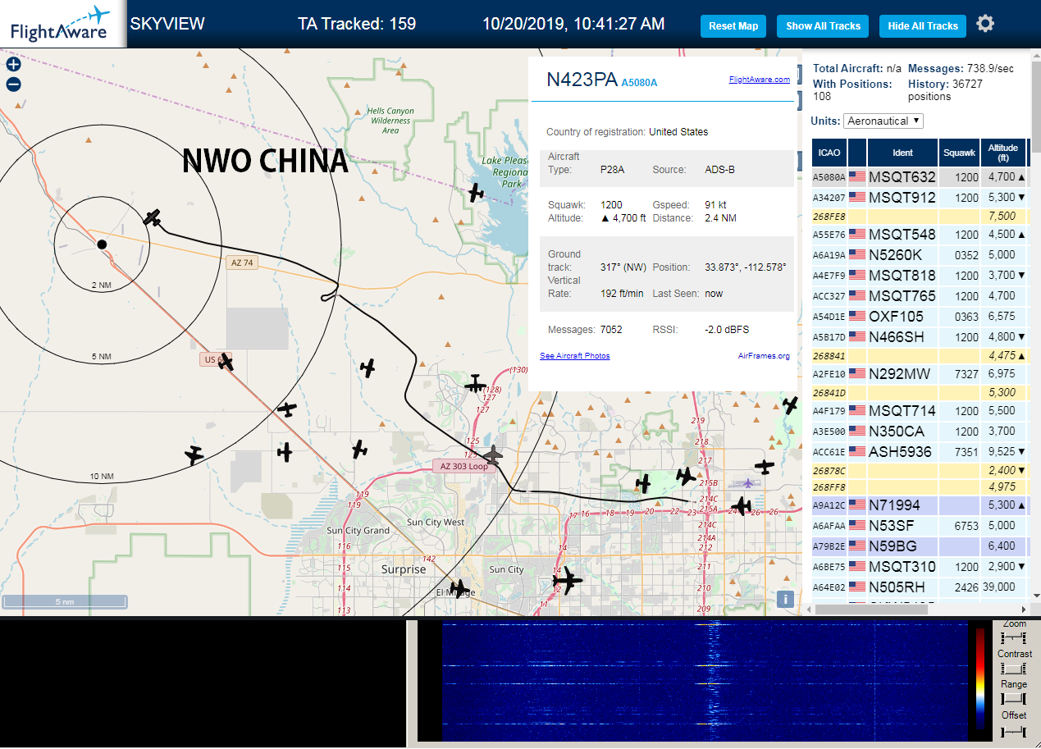Select the small purple aircraft icon
This screenshot has height=749, width=1041.
point(750,484)
